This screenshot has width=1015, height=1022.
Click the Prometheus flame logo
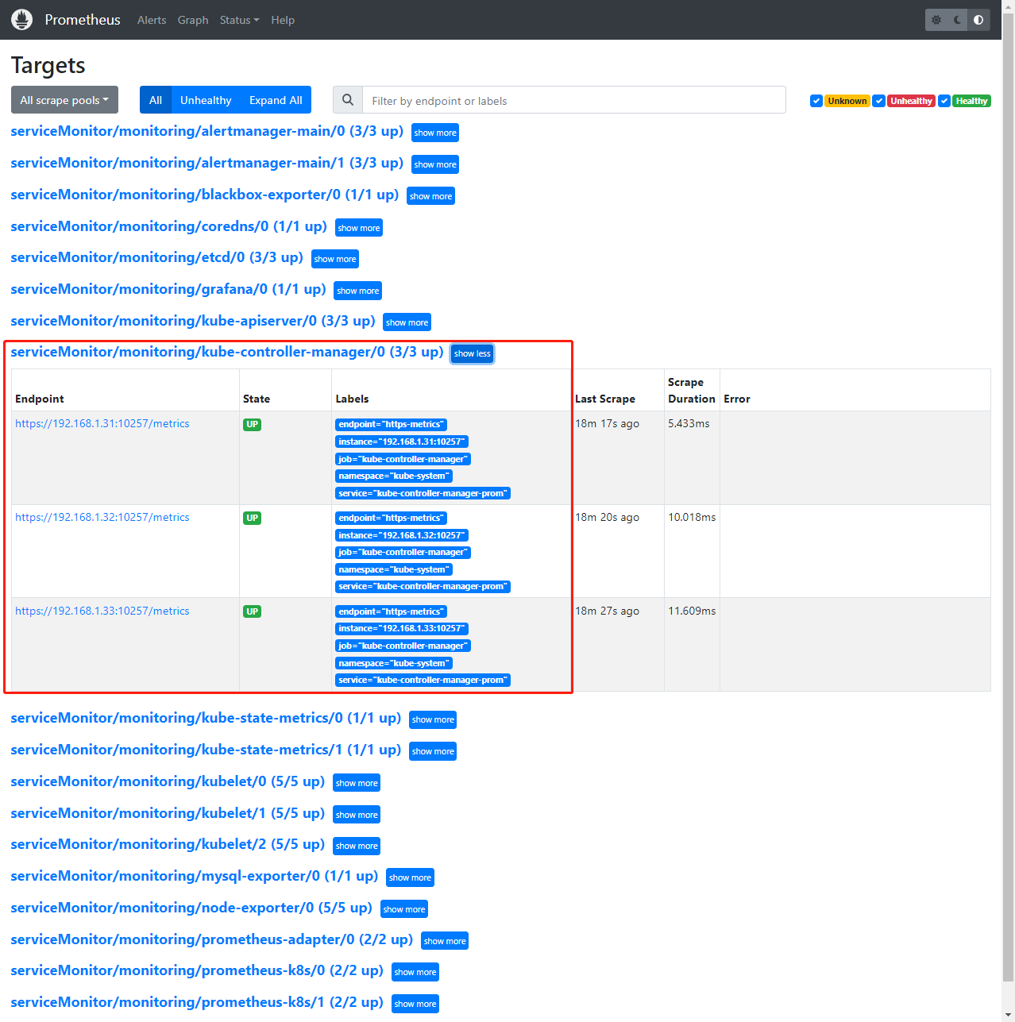tap(22, 20)
